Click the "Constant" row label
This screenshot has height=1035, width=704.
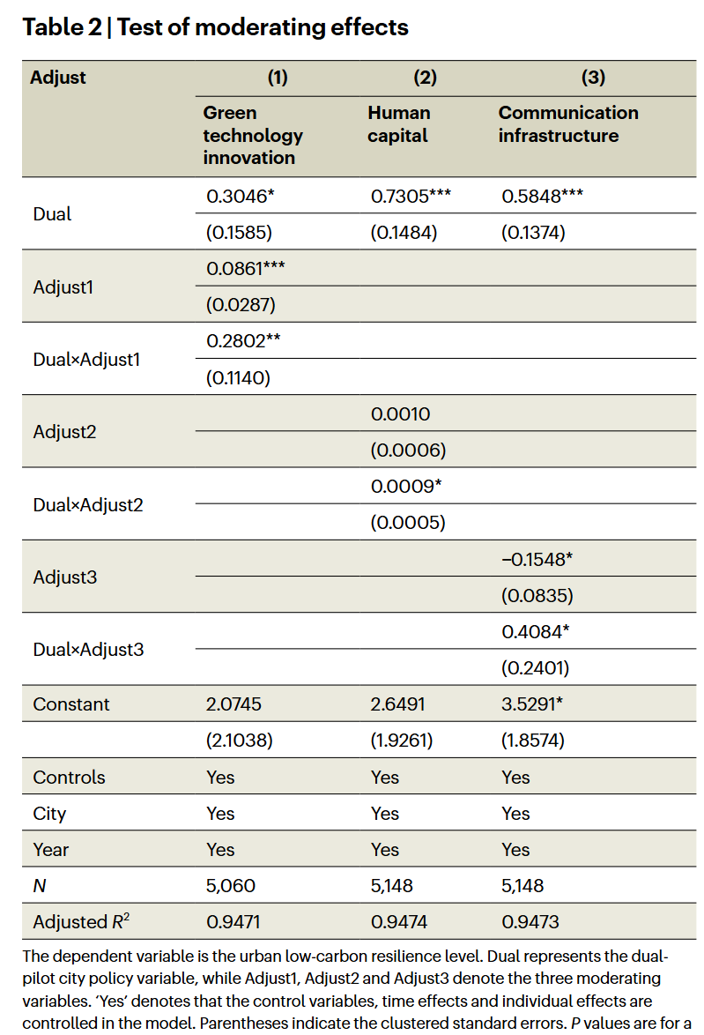point(71,704)
